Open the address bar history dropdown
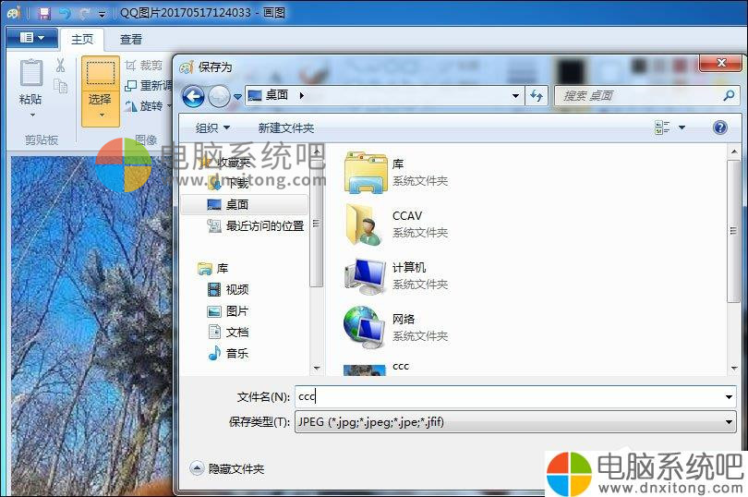 click(515, 96)
